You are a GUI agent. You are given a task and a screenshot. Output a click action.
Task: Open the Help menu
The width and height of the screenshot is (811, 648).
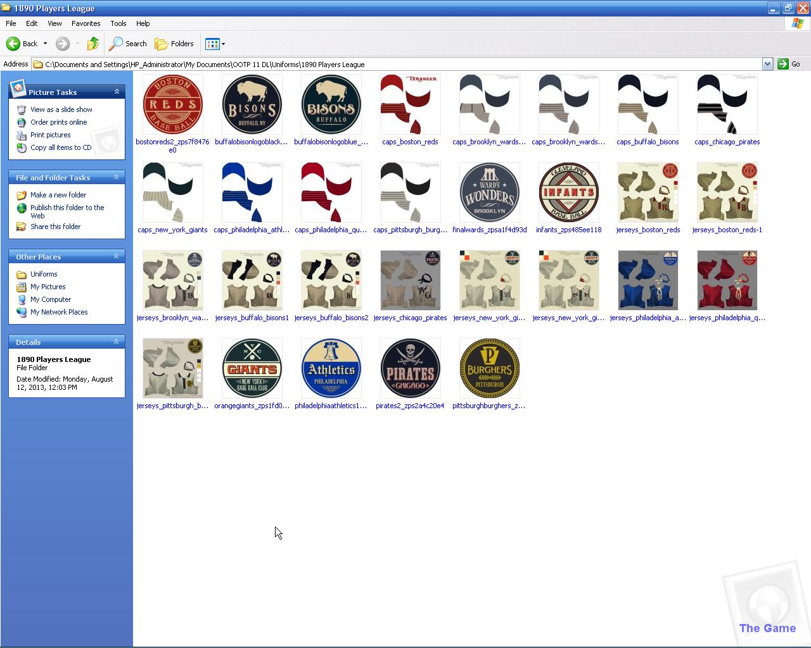143,23
